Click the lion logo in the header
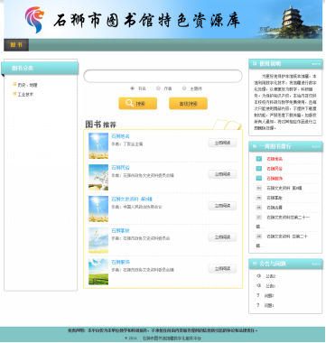 35,20
